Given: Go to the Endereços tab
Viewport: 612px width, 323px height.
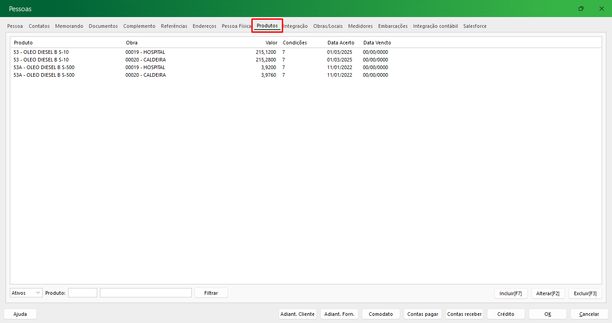Looking at the screenshot, I should coord(204,26).
